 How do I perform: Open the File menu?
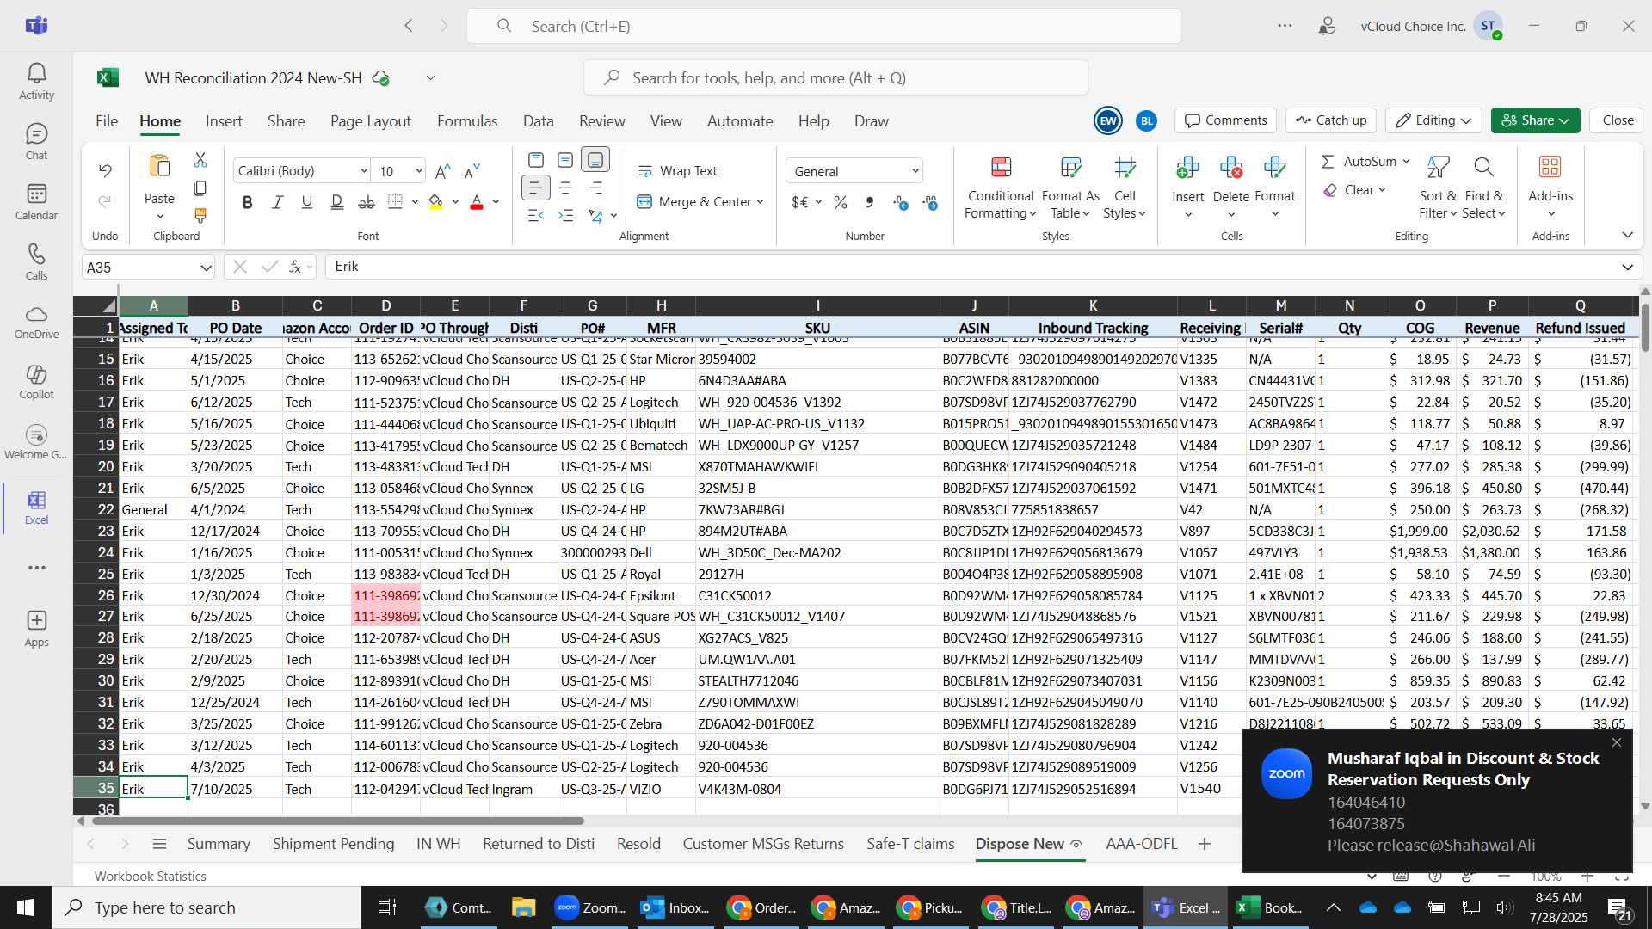coord(107,121)
